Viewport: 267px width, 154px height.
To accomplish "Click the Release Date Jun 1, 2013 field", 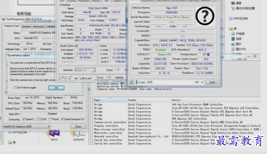I will pyautogui.click(x=29, y=49).
